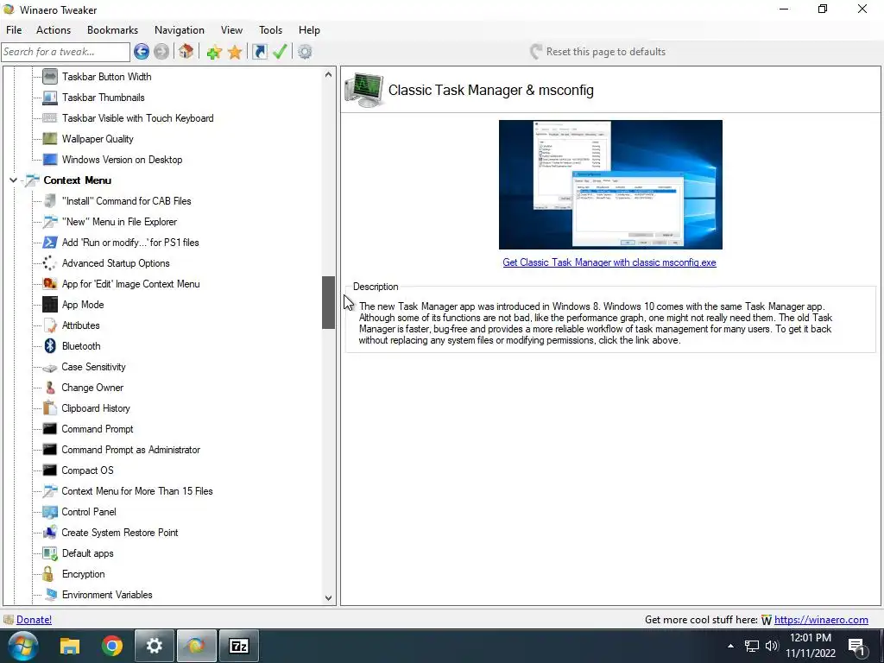Click the Search for a tweak field
This screenshot has width=884, height=663.
(x=66, y=52)
